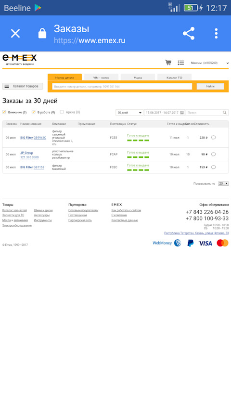Image resolution: width=231 pixels, height=411 pixels.
Task: Open Аксессуары footer link
Action: click(42, 215)
